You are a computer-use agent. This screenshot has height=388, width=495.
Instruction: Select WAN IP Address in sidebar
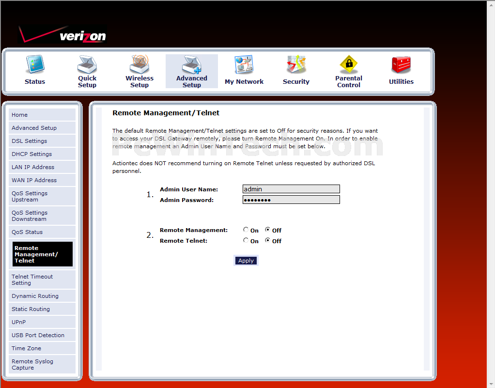42,180
